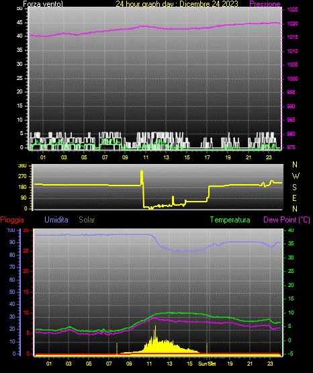Click the 'Sun Set' marker label on time axis
The image size is (313, 373).
207,364
